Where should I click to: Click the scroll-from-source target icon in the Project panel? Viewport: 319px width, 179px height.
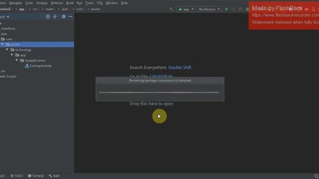tap(48, 16)
